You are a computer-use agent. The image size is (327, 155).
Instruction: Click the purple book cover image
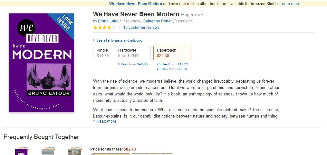(41, 62)
